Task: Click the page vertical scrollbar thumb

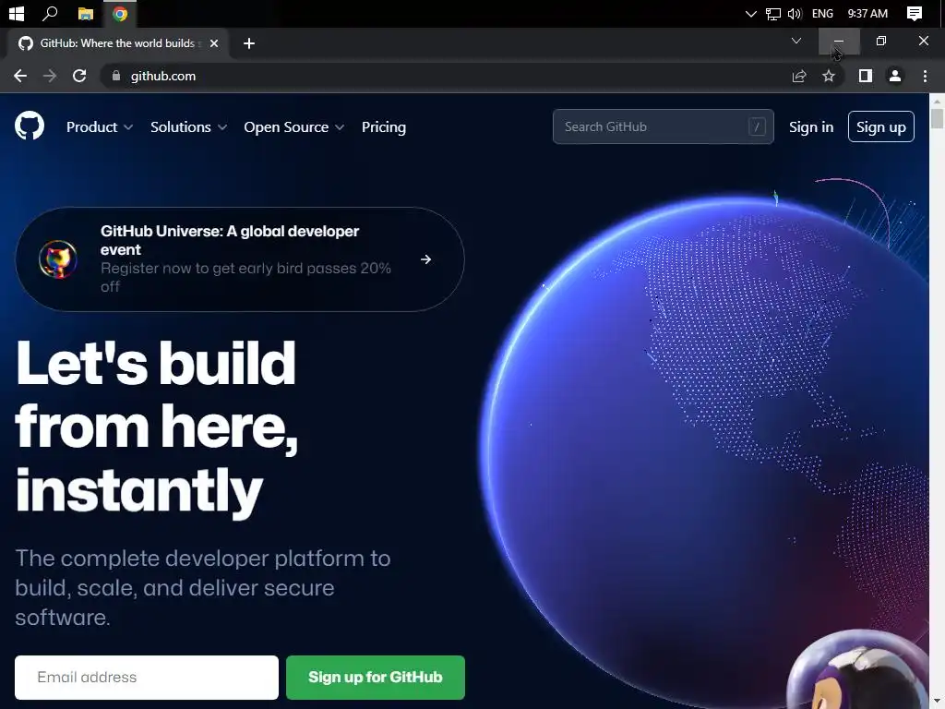Action: click(x=937, y=117)
